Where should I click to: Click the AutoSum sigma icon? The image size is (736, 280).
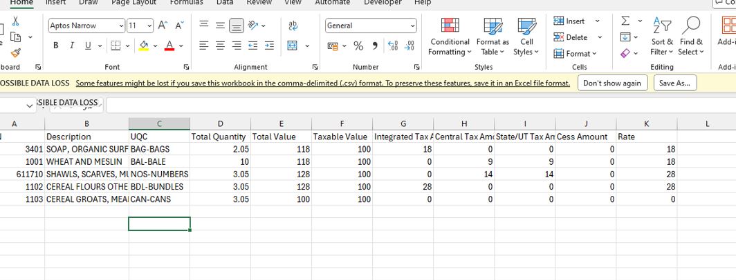click(625, 21)
